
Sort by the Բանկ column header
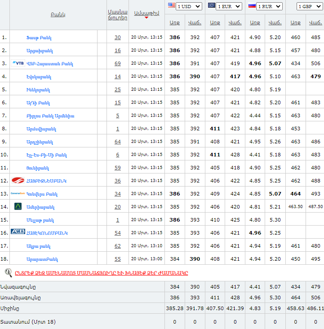(x=58, y=14)
